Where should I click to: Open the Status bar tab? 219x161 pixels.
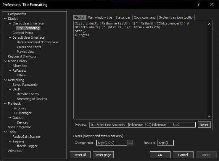[x=123, y=17]
